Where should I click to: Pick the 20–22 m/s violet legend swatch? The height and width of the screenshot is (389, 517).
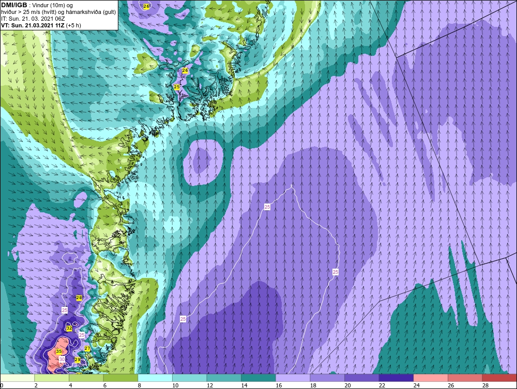click(362, 378)
